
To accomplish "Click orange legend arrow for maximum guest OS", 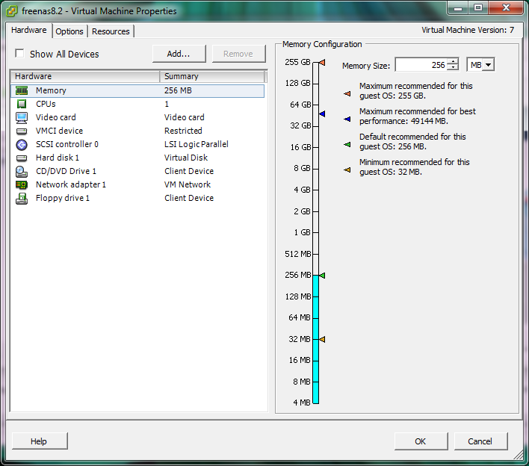I will tap(347, 94).
